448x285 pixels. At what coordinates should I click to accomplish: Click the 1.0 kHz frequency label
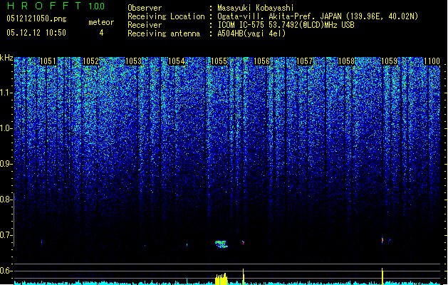pyautogui.click(x=6, y=128)
